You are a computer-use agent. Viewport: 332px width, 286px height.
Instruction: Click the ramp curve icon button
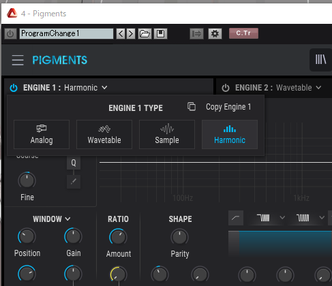(236, 218)
